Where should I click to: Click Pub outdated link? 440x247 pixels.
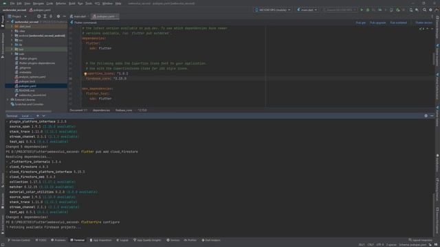point(398,23)
